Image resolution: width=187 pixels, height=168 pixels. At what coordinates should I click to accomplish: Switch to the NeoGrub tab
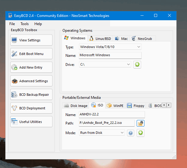142,39
